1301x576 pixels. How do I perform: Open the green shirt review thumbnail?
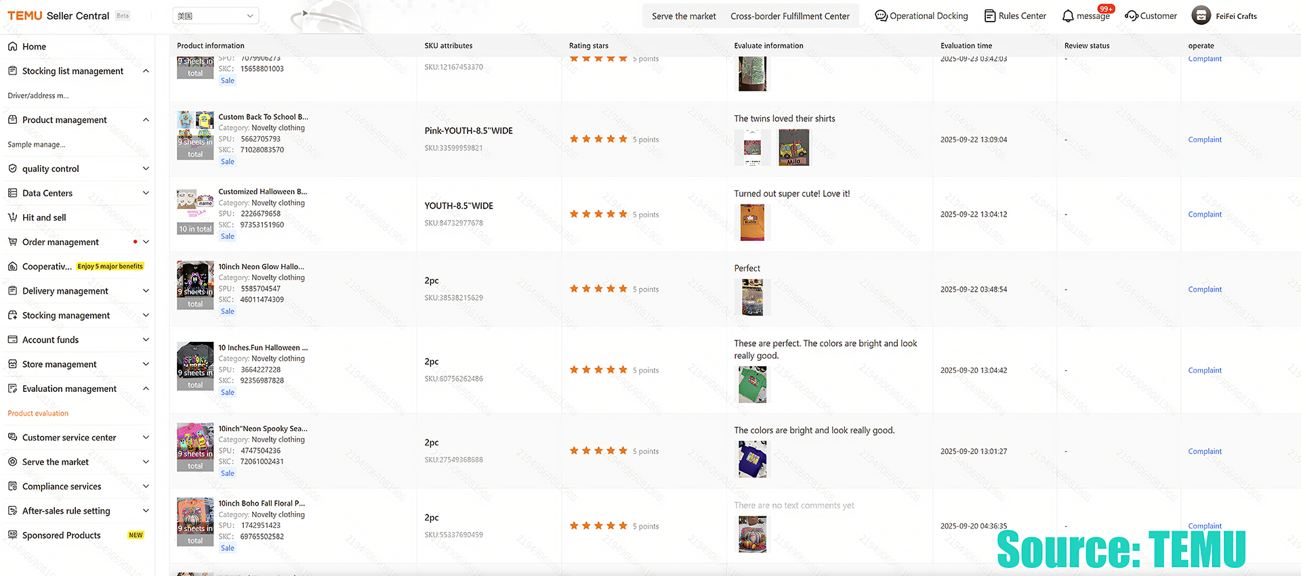pos(752,384)
